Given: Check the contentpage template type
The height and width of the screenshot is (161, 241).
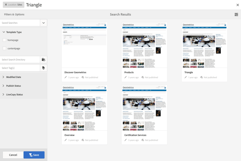Looking at the screenshot, I should [x=4, y=48].
